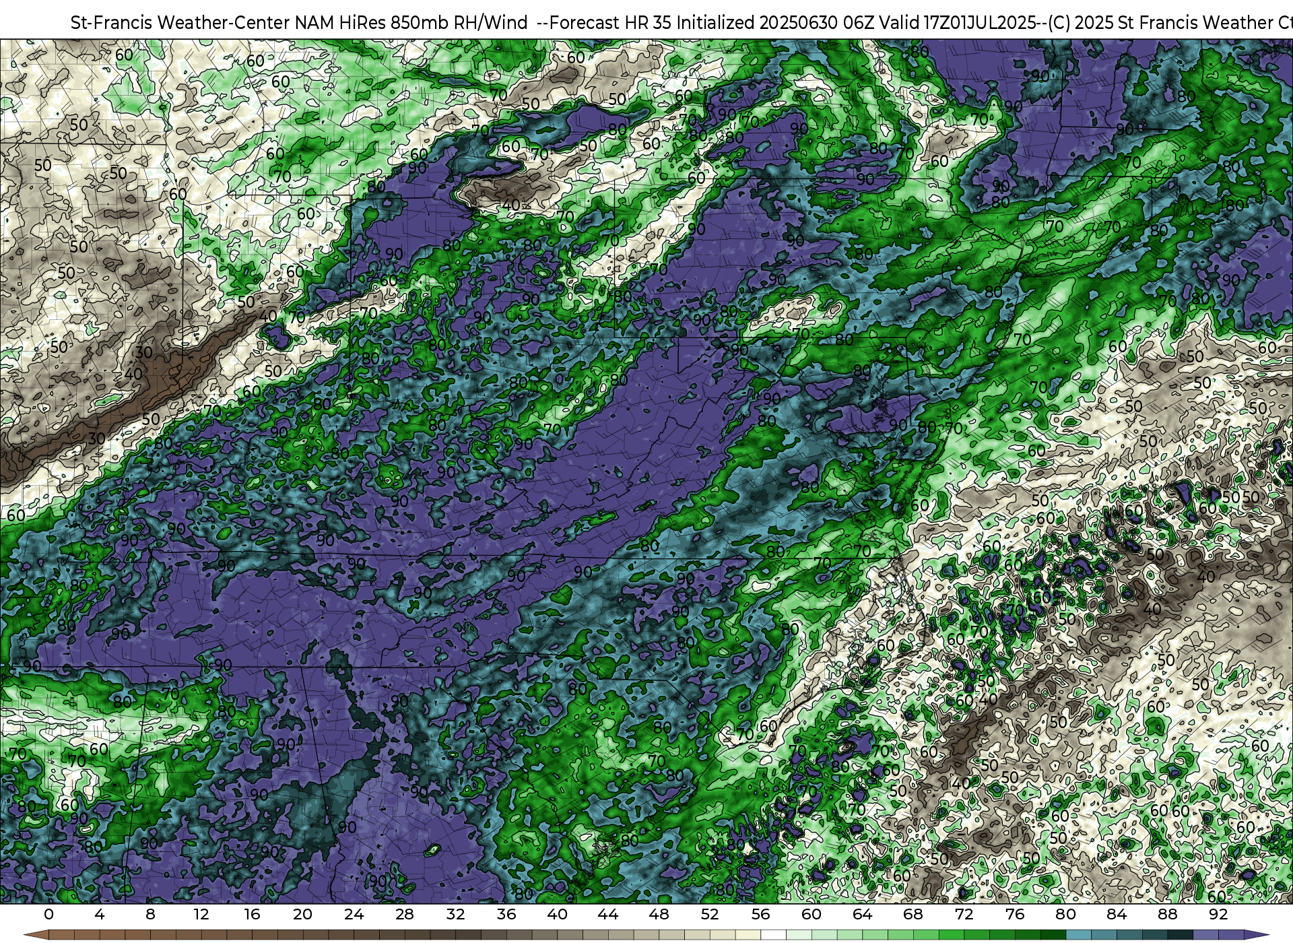Click the colorbar label '0'
This screenshot has height=943, width=1293.
[x=48, y=914]
